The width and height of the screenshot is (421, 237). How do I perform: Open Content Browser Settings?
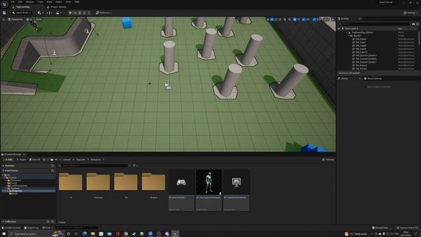[328, 159]
